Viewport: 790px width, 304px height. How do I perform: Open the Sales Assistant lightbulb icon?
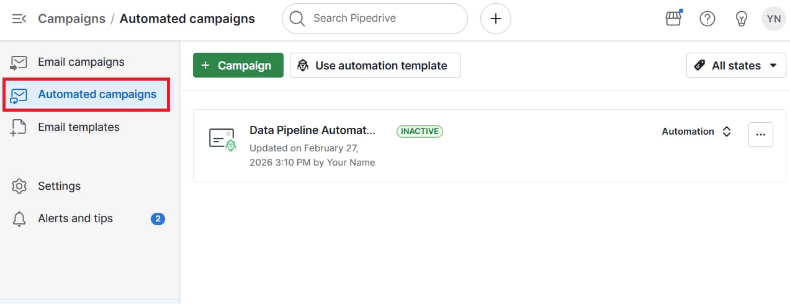(741, 19)
